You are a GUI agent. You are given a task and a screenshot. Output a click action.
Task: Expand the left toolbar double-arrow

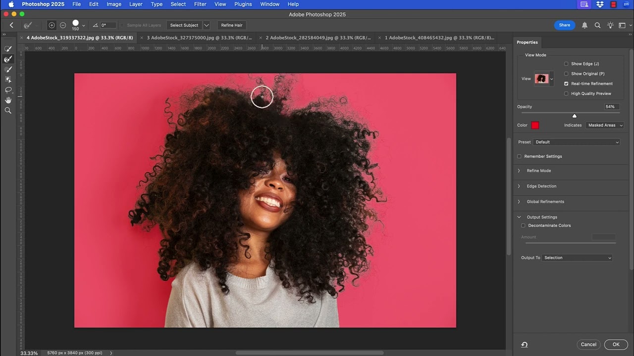(4, 34)
